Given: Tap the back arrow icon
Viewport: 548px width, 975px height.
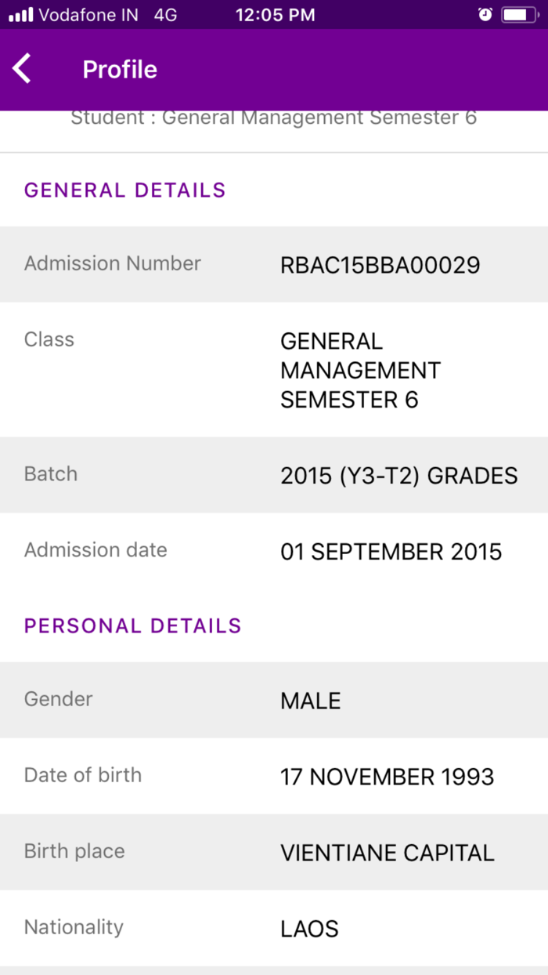Looking at the screenshot, I should point(21,68).
